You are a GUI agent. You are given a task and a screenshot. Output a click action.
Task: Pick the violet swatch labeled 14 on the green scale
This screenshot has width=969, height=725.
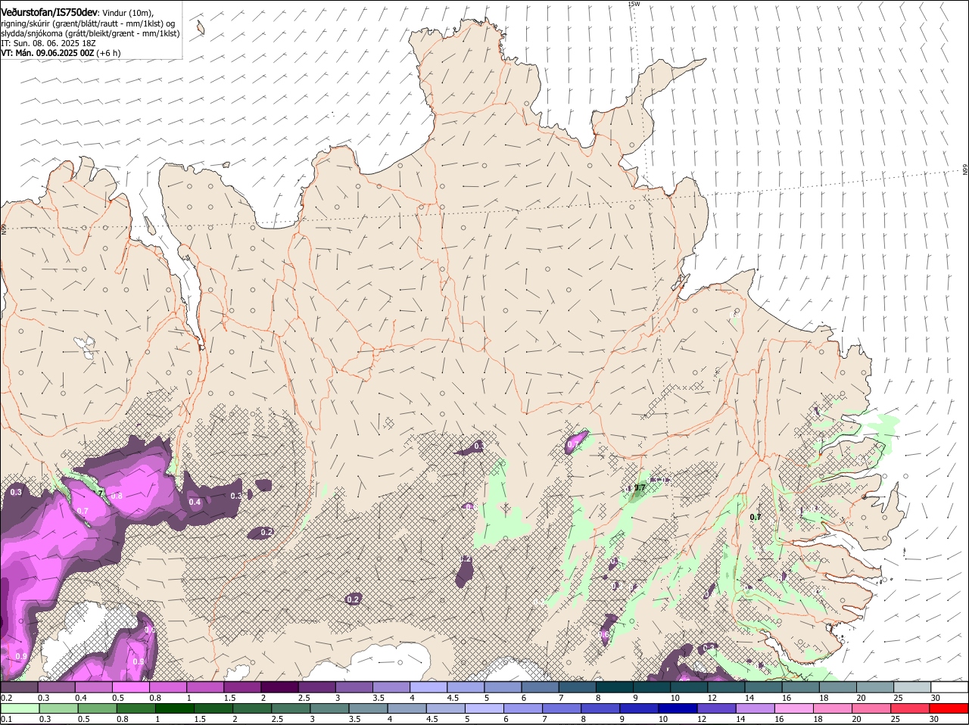pyautogui.click(x=754, y=710)
